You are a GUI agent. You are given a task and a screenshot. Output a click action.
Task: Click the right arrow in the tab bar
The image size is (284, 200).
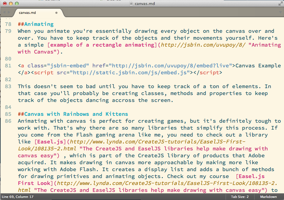pyautogui.click(x=9, y=13)
